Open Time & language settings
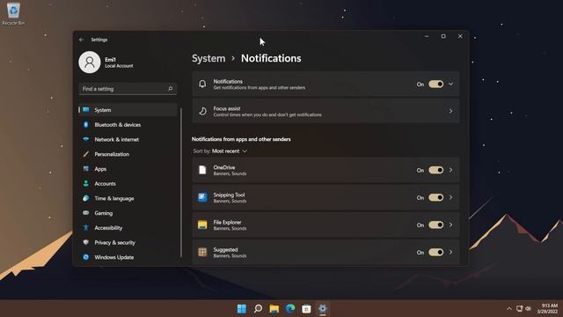Image resolution: width=563 pixels, height=317 pixels. 128,198
